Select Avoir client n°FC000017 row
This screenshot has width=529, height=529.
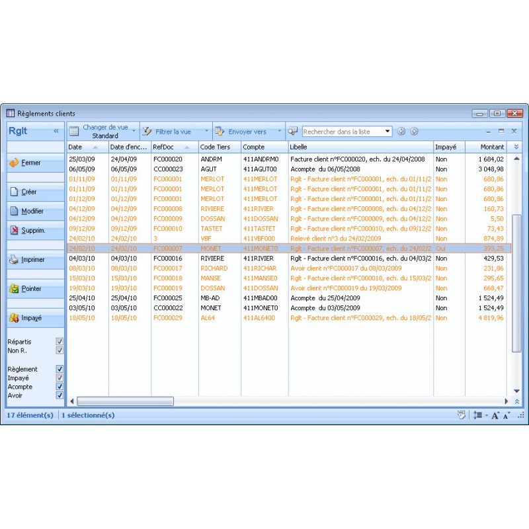point(289,268)
